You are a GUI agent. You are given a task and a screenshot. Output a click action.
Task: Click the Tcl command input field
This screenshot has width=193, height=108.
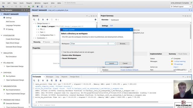pos(103,105)
